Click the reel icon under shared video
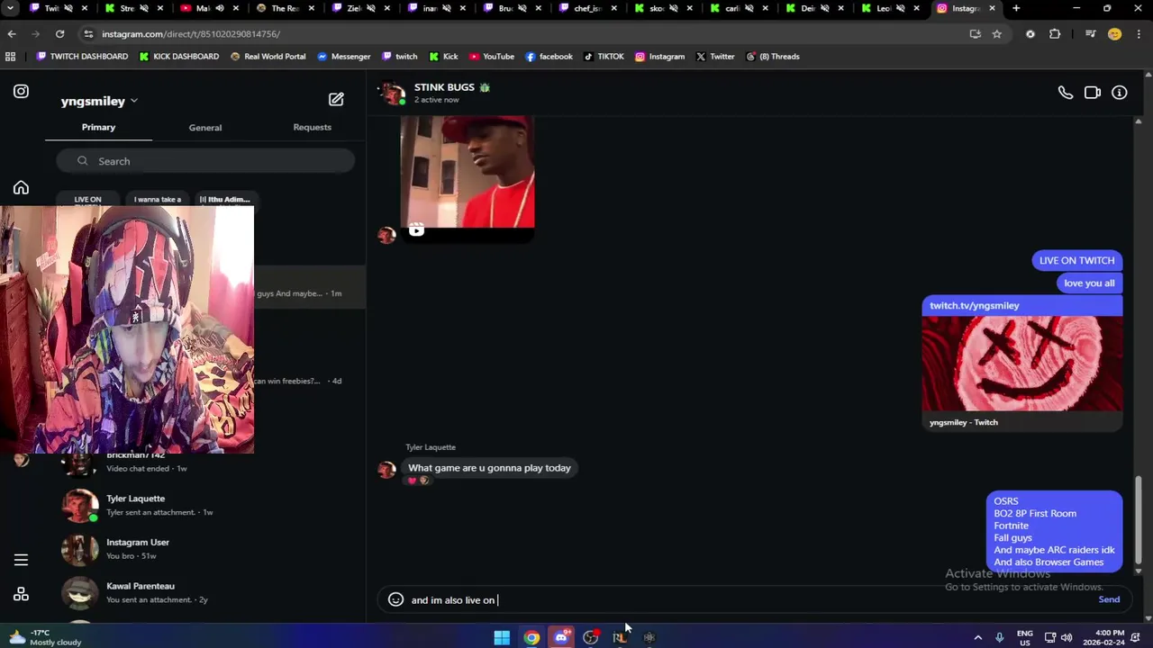1153x648 pixels. pyautogui.click(x=416, y=230)
